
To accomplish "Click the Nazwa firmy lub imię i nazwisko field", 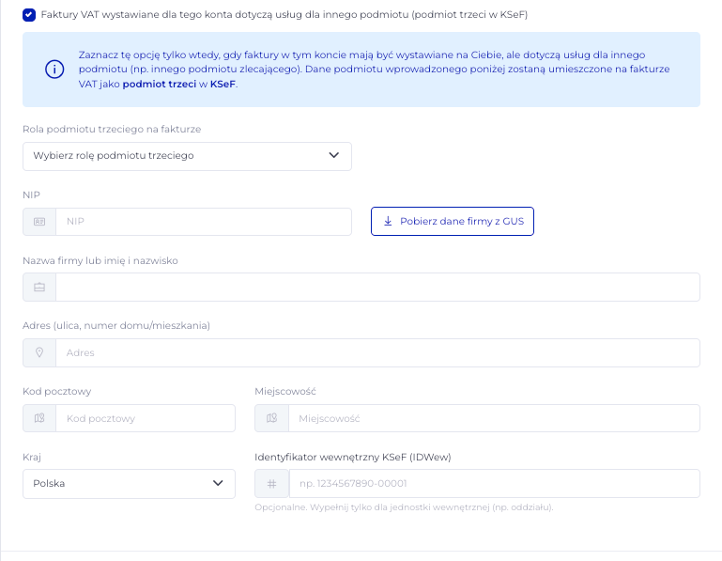I will pos(377,288).
